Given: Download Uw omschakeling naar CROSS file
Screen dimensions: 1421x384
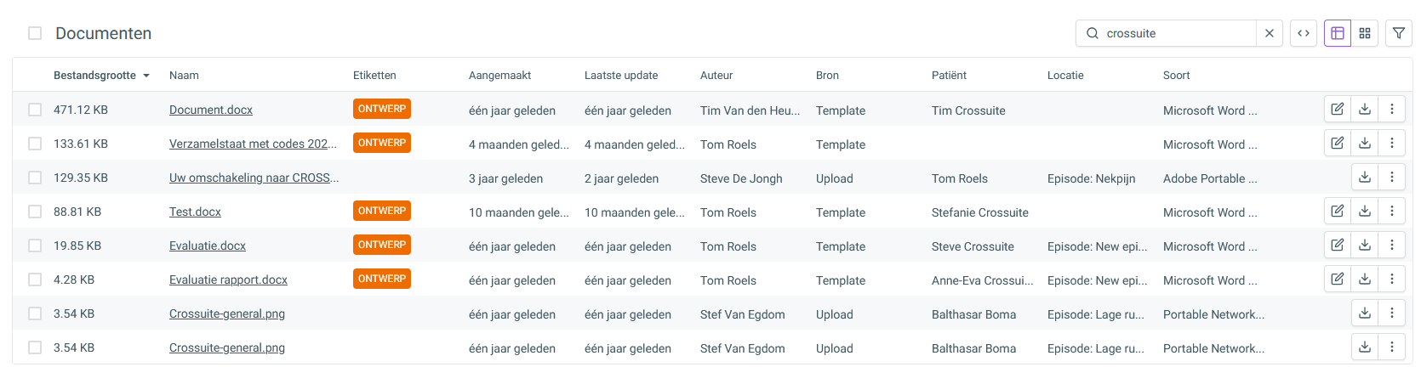Looking at the screenshot, I should coord(1365,177).
